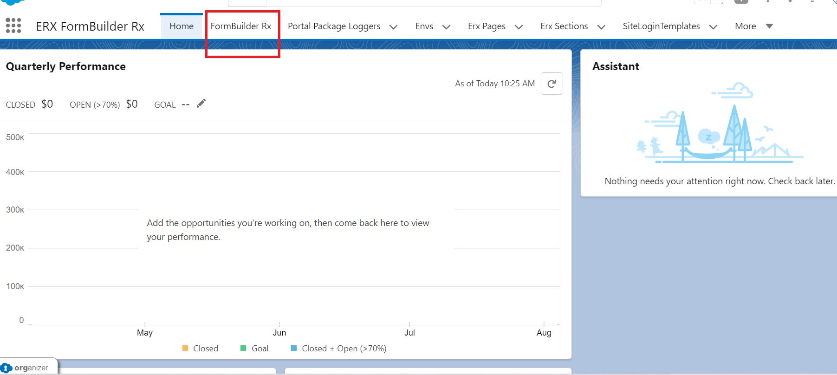Viewport: 837px width, 375px height.
Task: Navigate to the Erx Pages tab
Action: point(487,26)
